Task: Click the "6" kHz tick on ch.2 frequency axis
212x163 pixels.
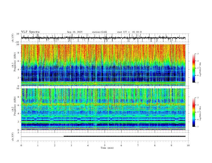Action: (x=19, y=105)
